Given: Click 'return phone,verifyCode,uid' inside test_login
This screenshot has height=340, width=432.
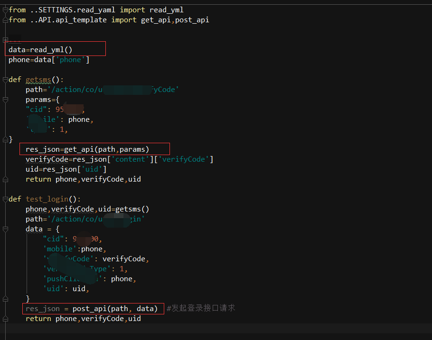Looking at the screenshot, I should coord(83,319).
